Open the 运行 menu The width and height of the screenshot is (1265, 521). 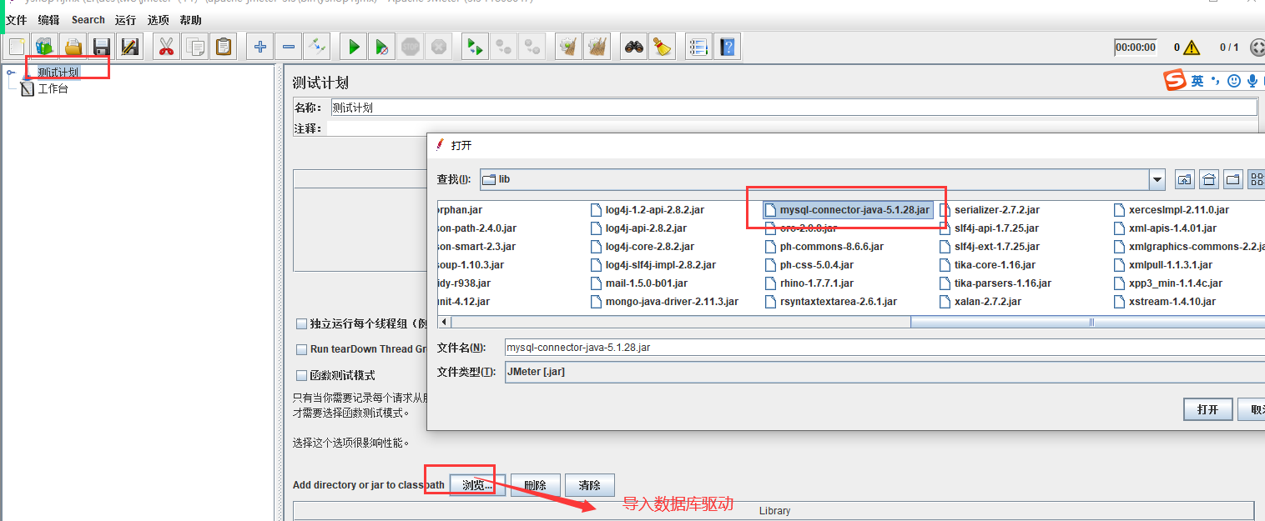[125, 19]
